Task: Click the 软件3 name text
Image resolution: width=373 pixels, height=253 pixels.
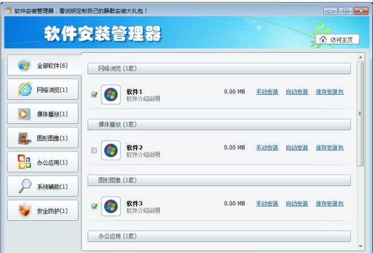Action: 135,204
